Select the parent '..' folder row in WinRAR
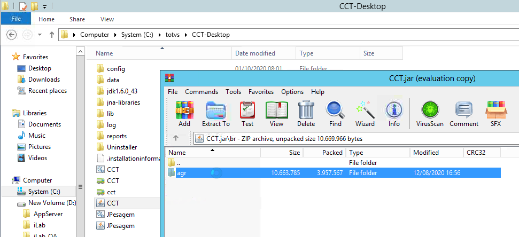 click(334, 163)
